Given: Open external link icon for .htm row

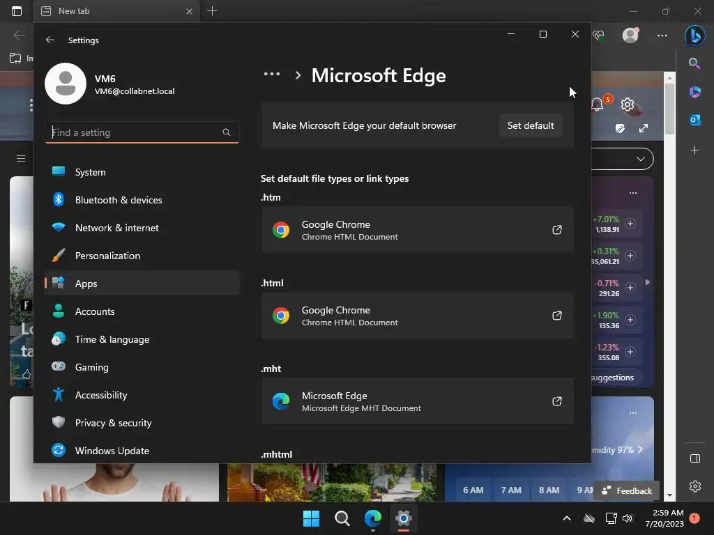Looking at the screenshot, I should [557, 230].
